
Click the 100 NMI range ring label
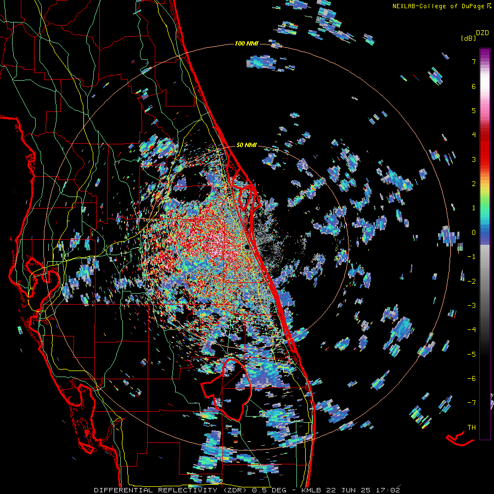pos(246,43)
